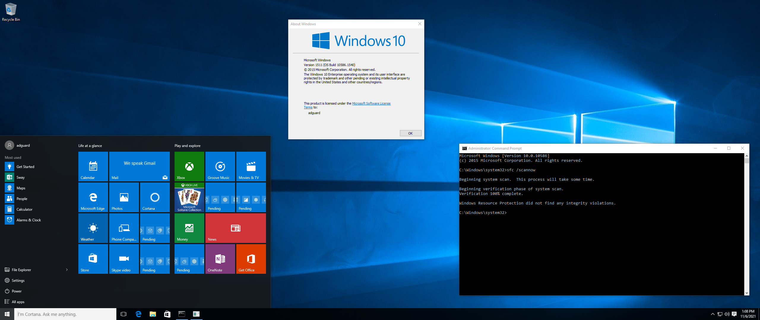Open the volume icon in system tray
The image size is (760, 320).
(x=727, y=314)
